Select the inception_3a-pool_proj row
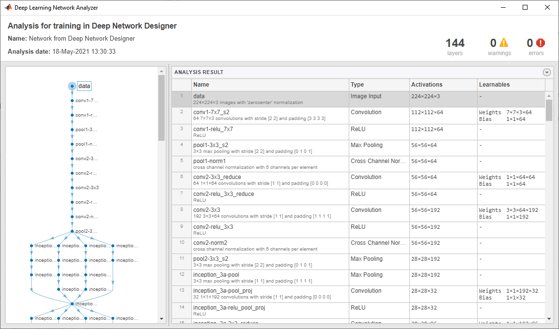Screen dimensions: 559x329 pos(269,294)
